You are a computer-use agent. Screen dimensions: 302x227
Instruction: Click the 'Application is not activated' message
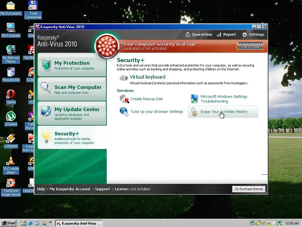(145, 48)
